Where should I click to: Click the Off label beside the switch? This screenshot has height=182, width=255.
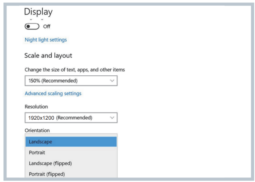coord(46,26)
